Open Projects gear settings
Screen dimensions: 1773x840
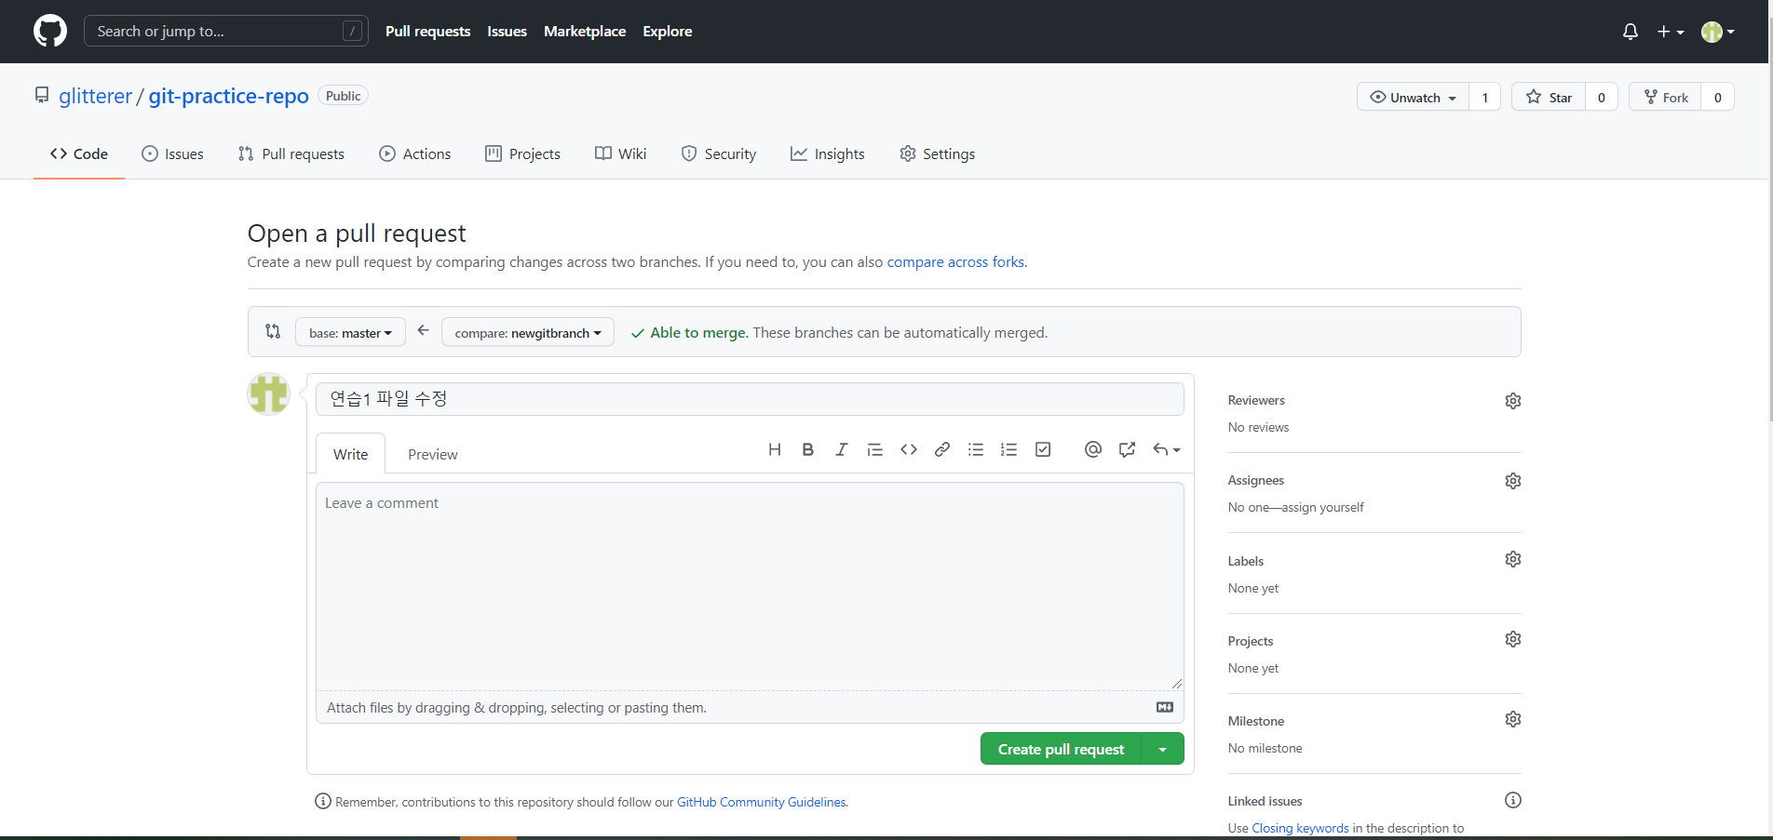1513,639
